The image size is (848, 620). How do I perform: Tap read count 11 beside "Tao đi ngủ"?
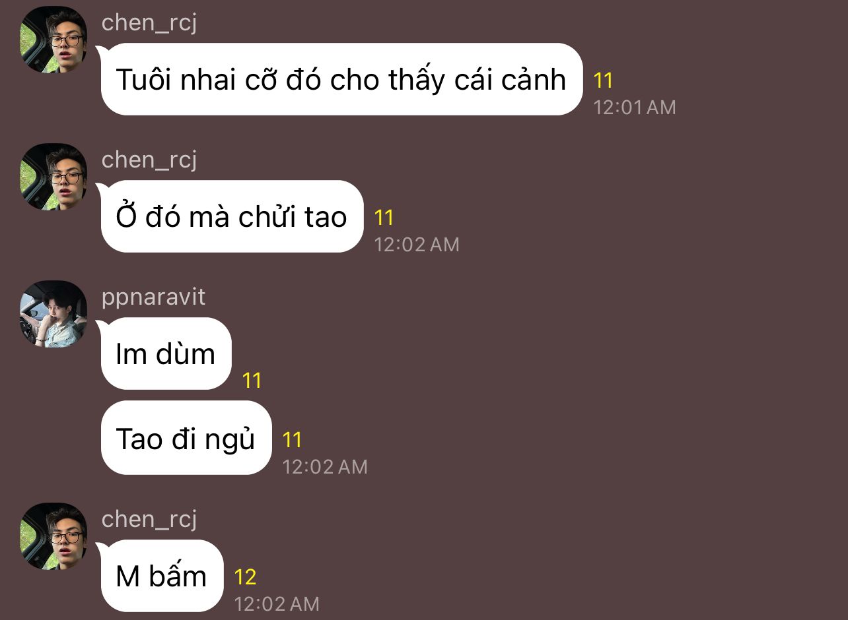(x=292, y=440)
